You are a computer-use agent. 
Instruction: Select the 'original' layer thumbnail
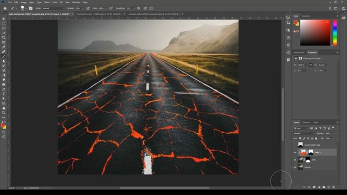point(300,167)
